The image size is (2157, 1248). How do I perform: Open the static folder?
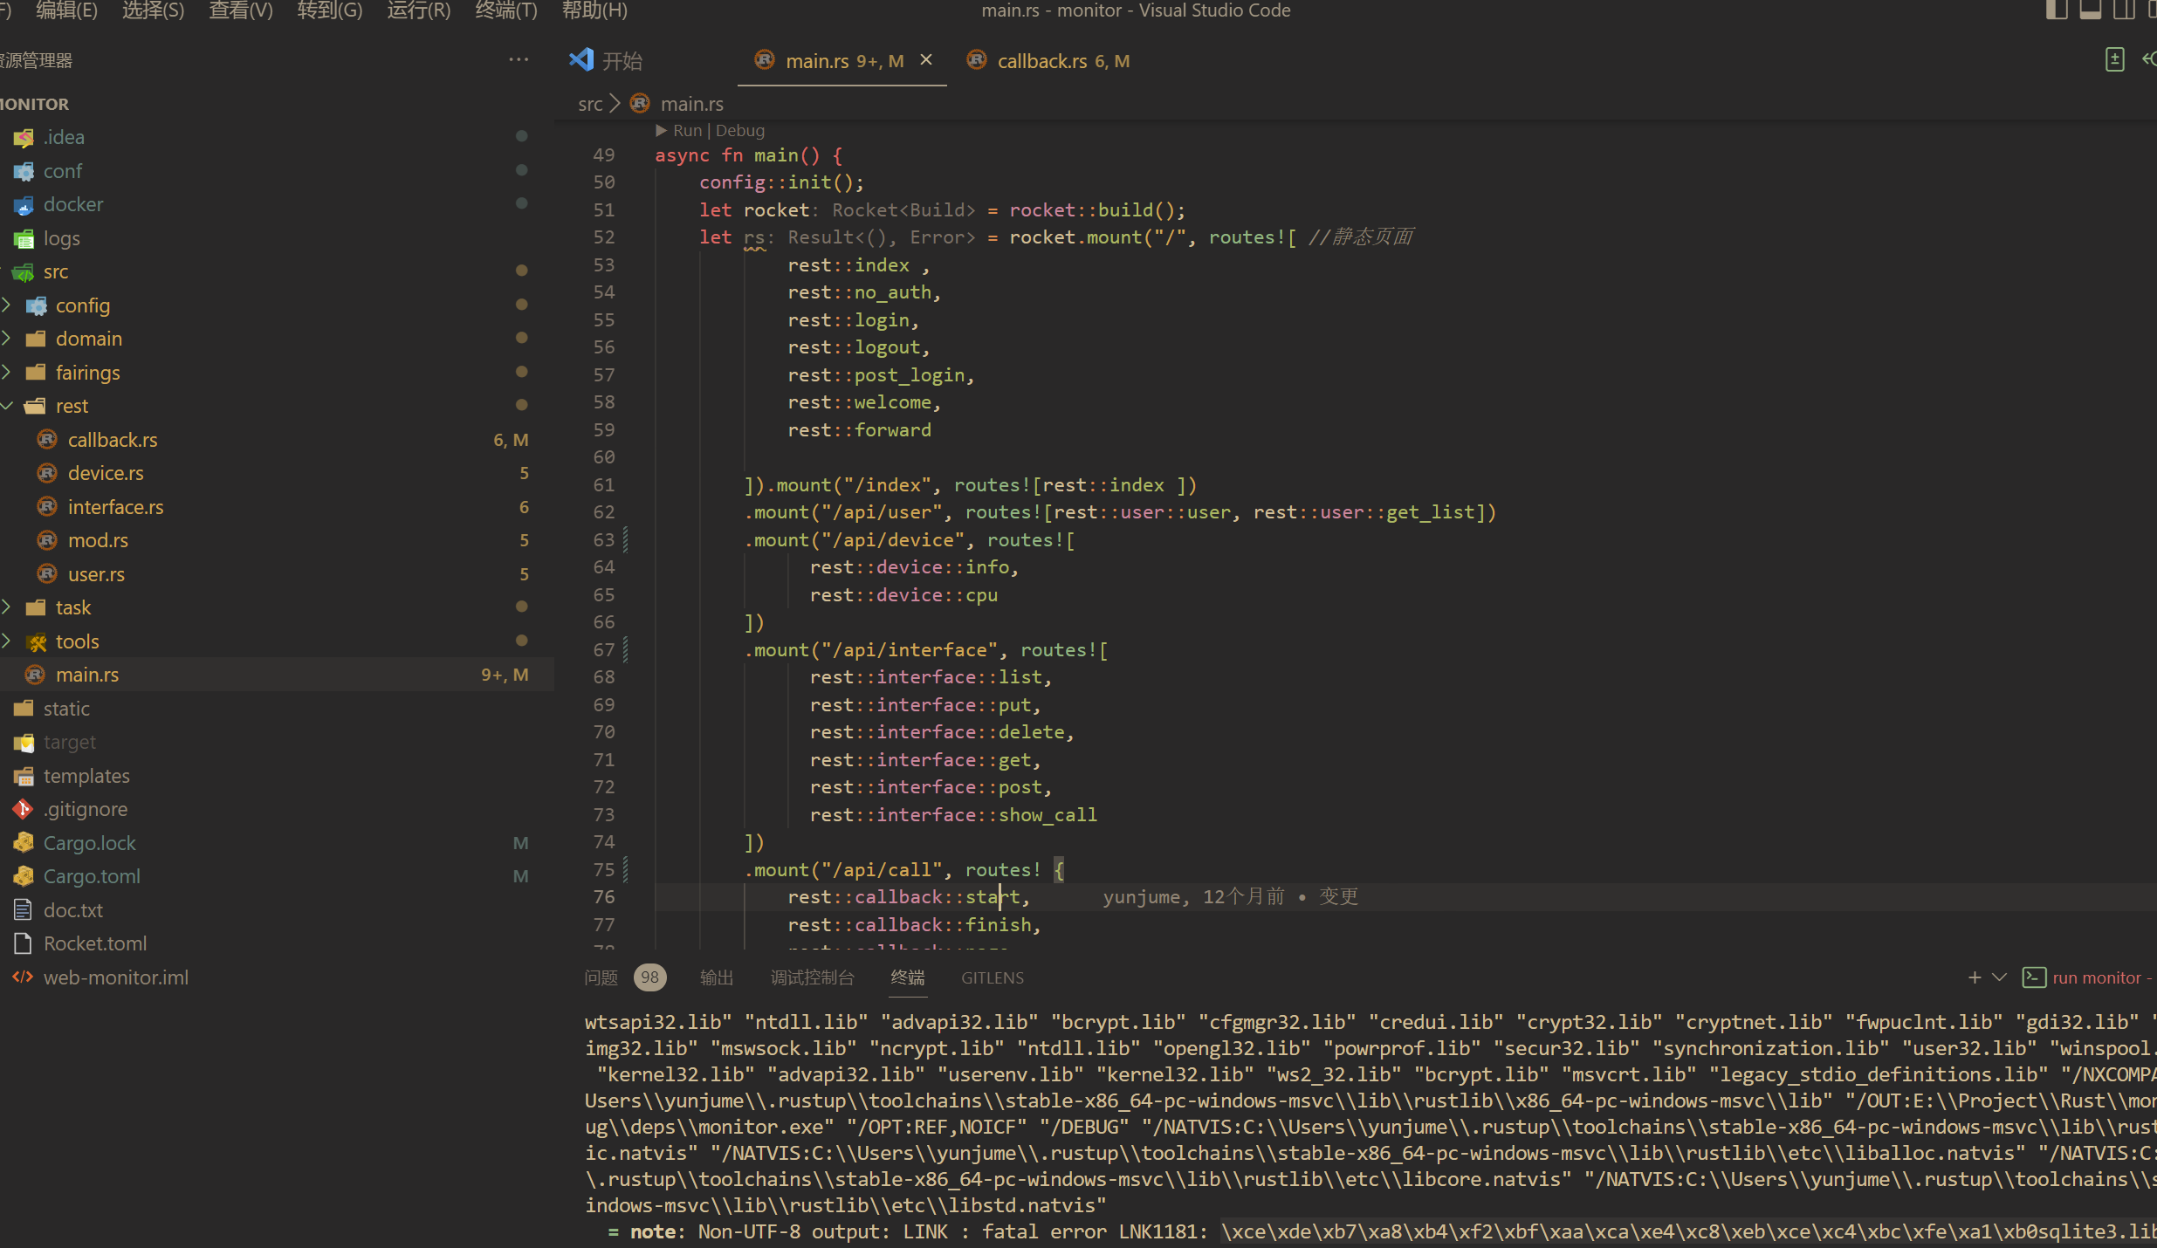click(66, 709)
